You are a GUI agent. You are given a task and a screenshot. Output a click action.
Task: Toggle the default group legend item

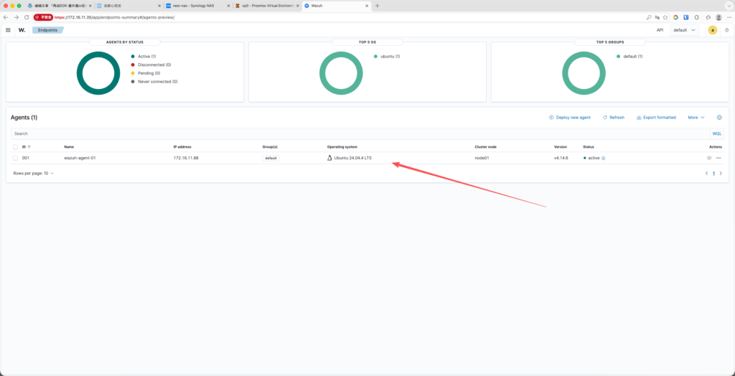coord(629,56)
